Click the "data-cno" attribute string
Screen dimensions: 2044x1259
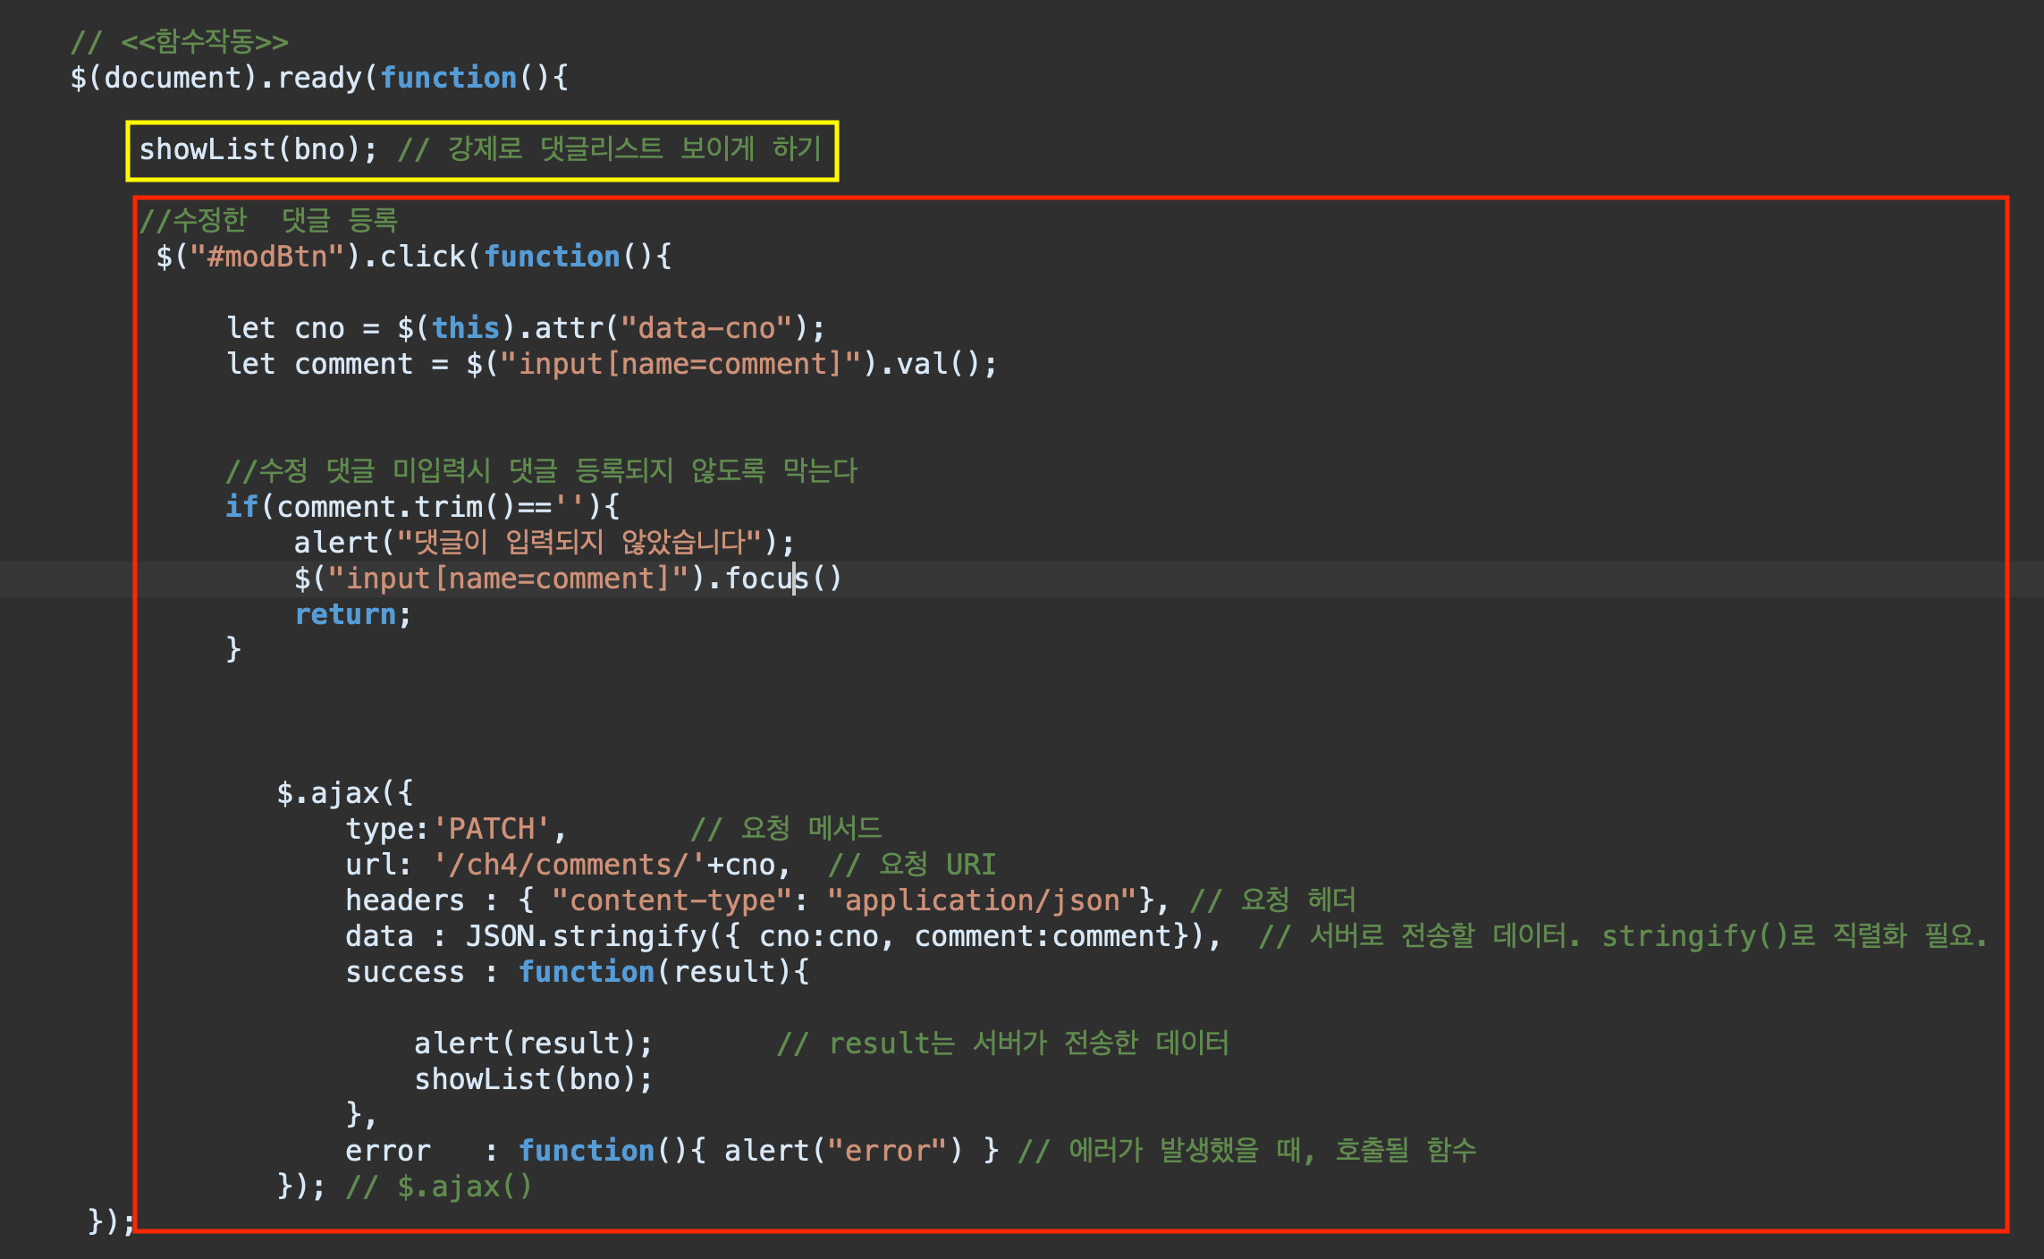[706, 328]
